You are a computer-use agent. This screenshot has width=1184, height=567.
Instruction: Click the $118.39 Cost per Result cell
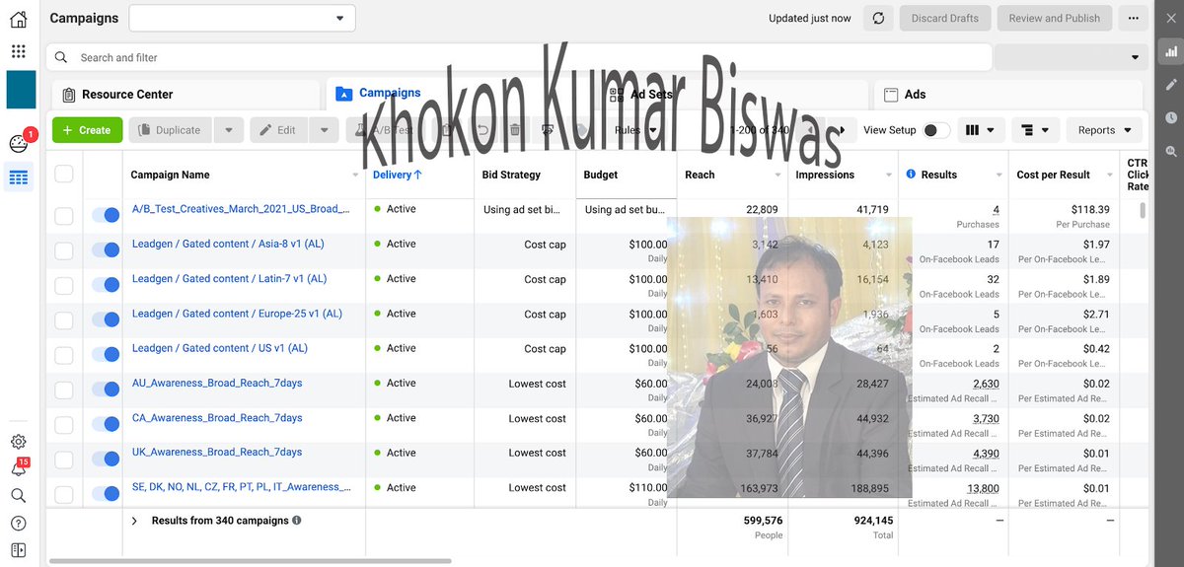coord(1089,209)
